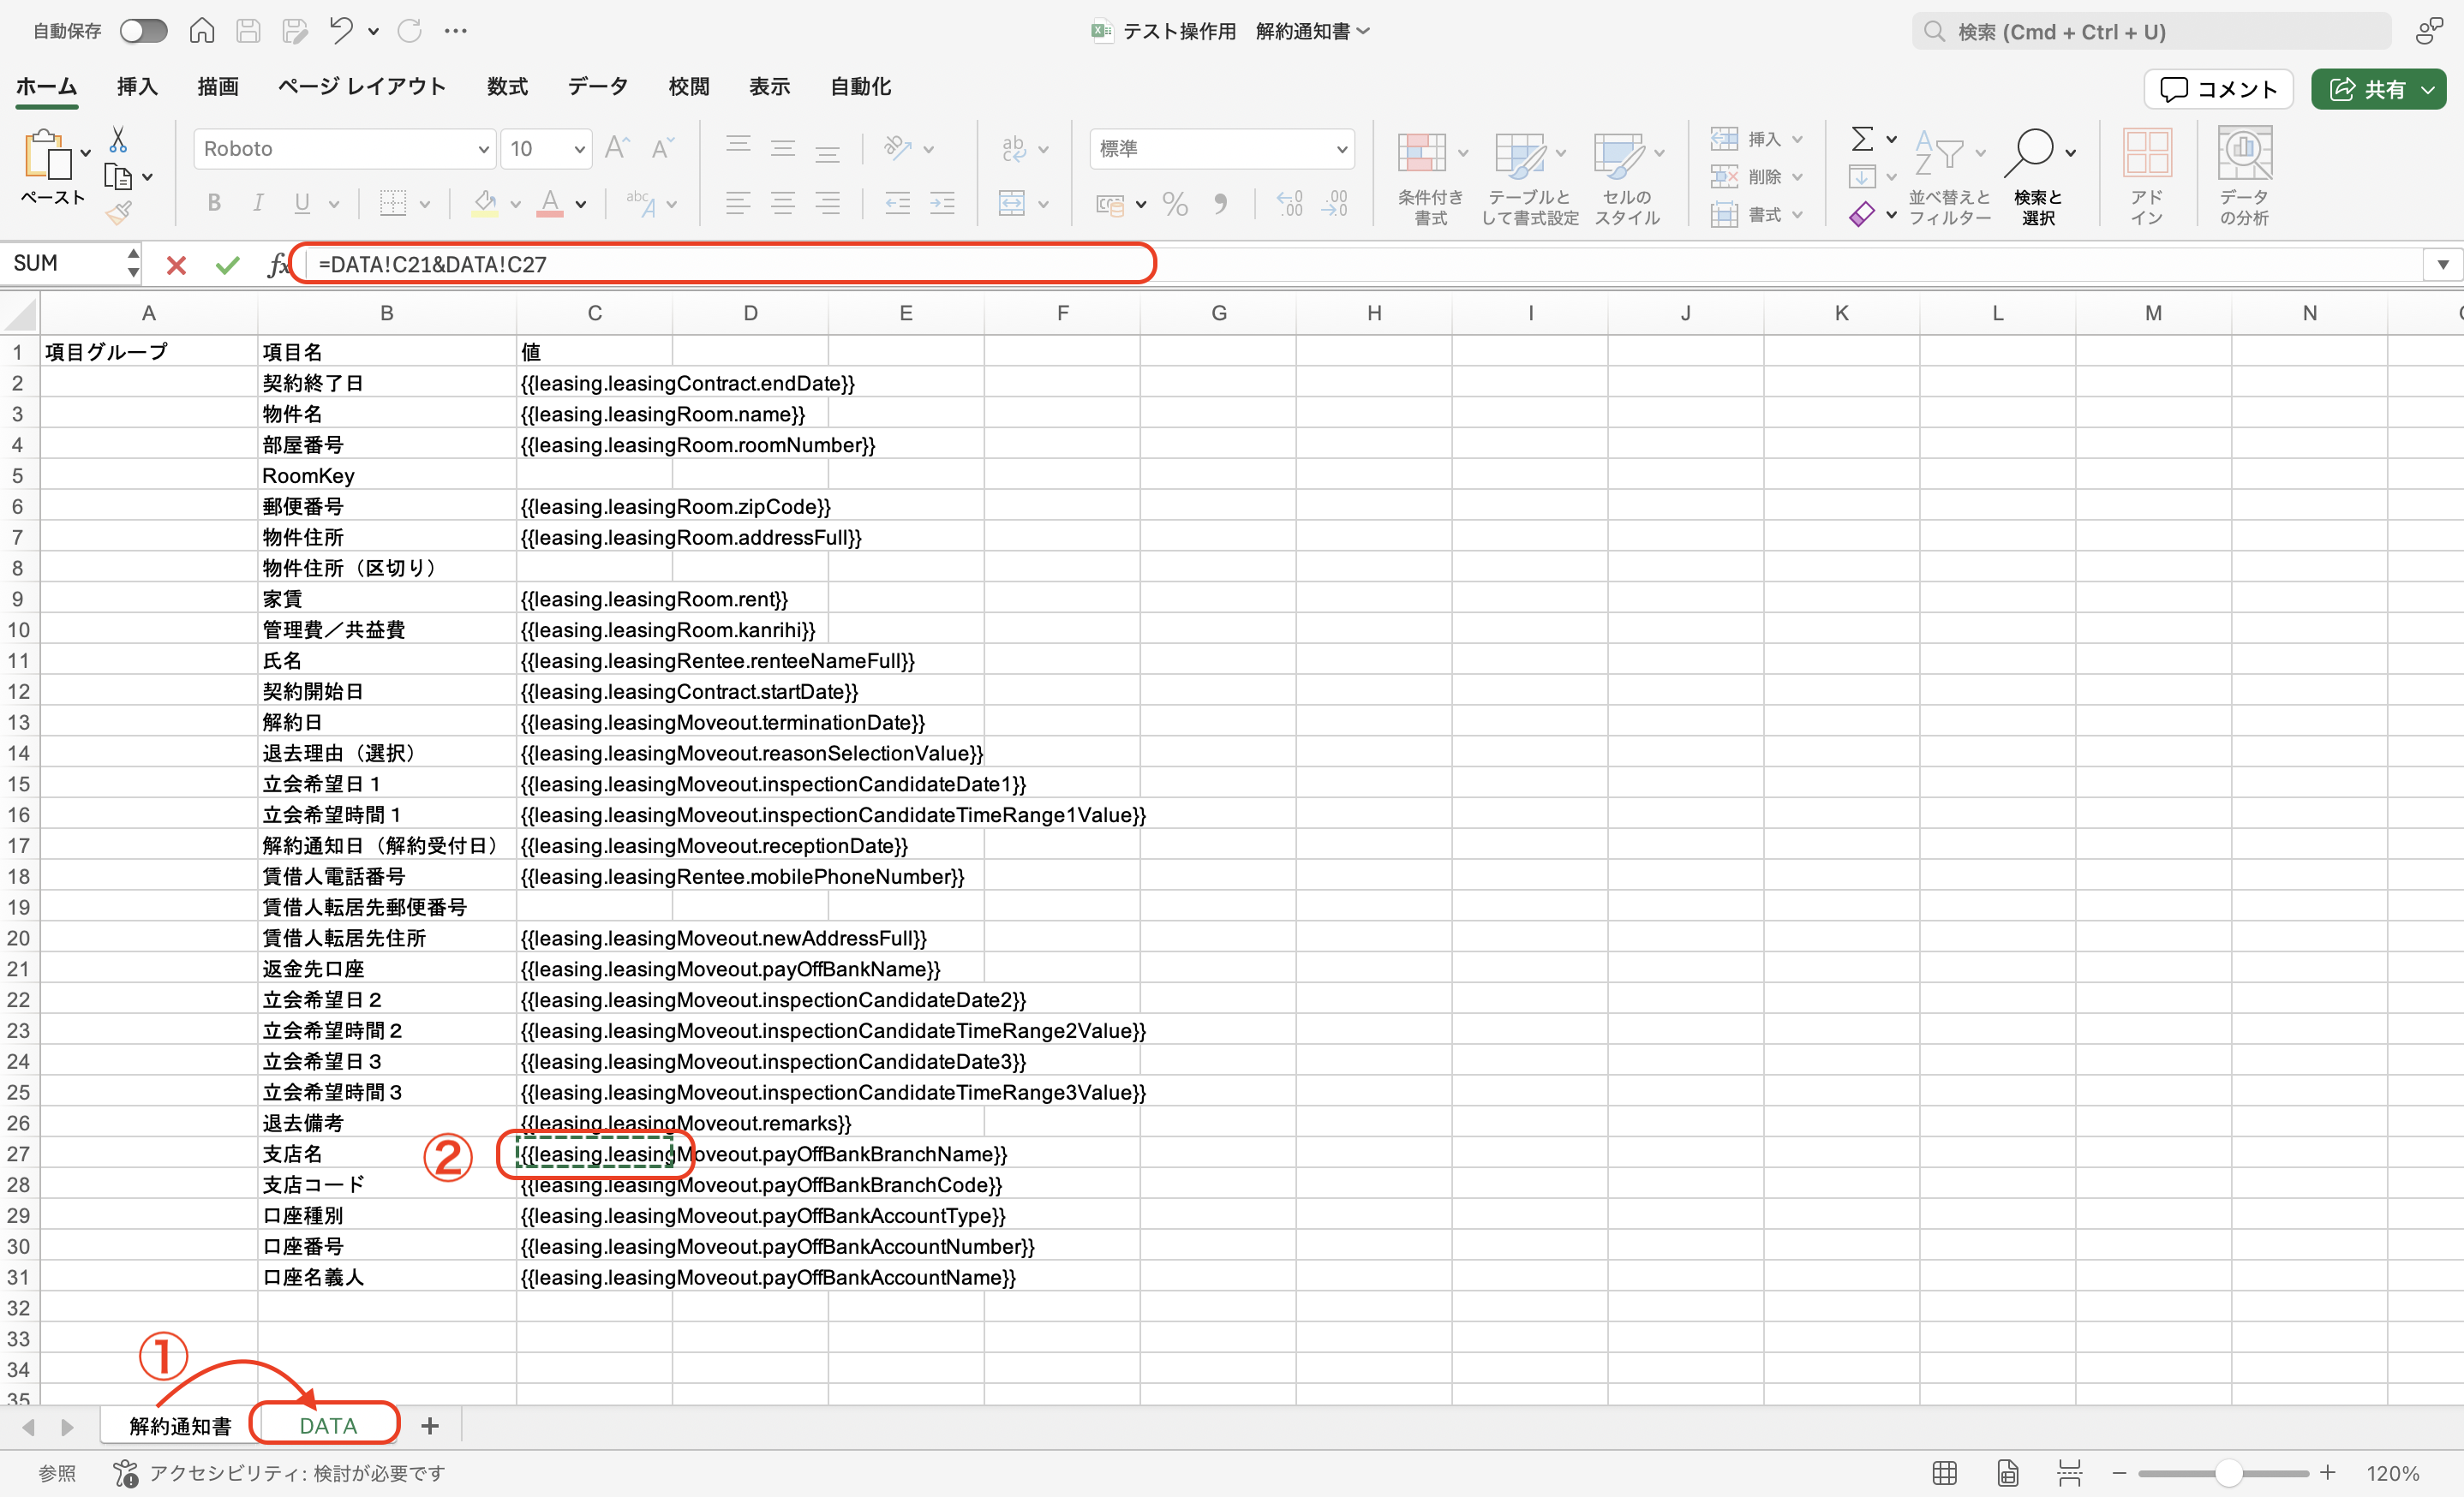This screenshot has width=2464, height=1497.
Task: Click the wrap text icon
Action: [x=1013, y=148]
